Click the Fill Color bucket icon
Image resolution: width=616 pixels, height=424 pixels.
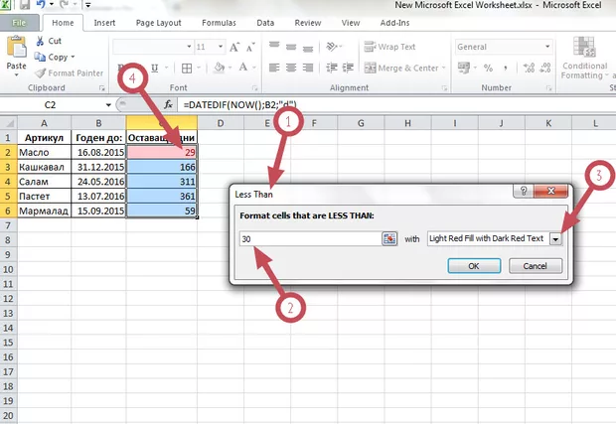[x=220, y=68]
